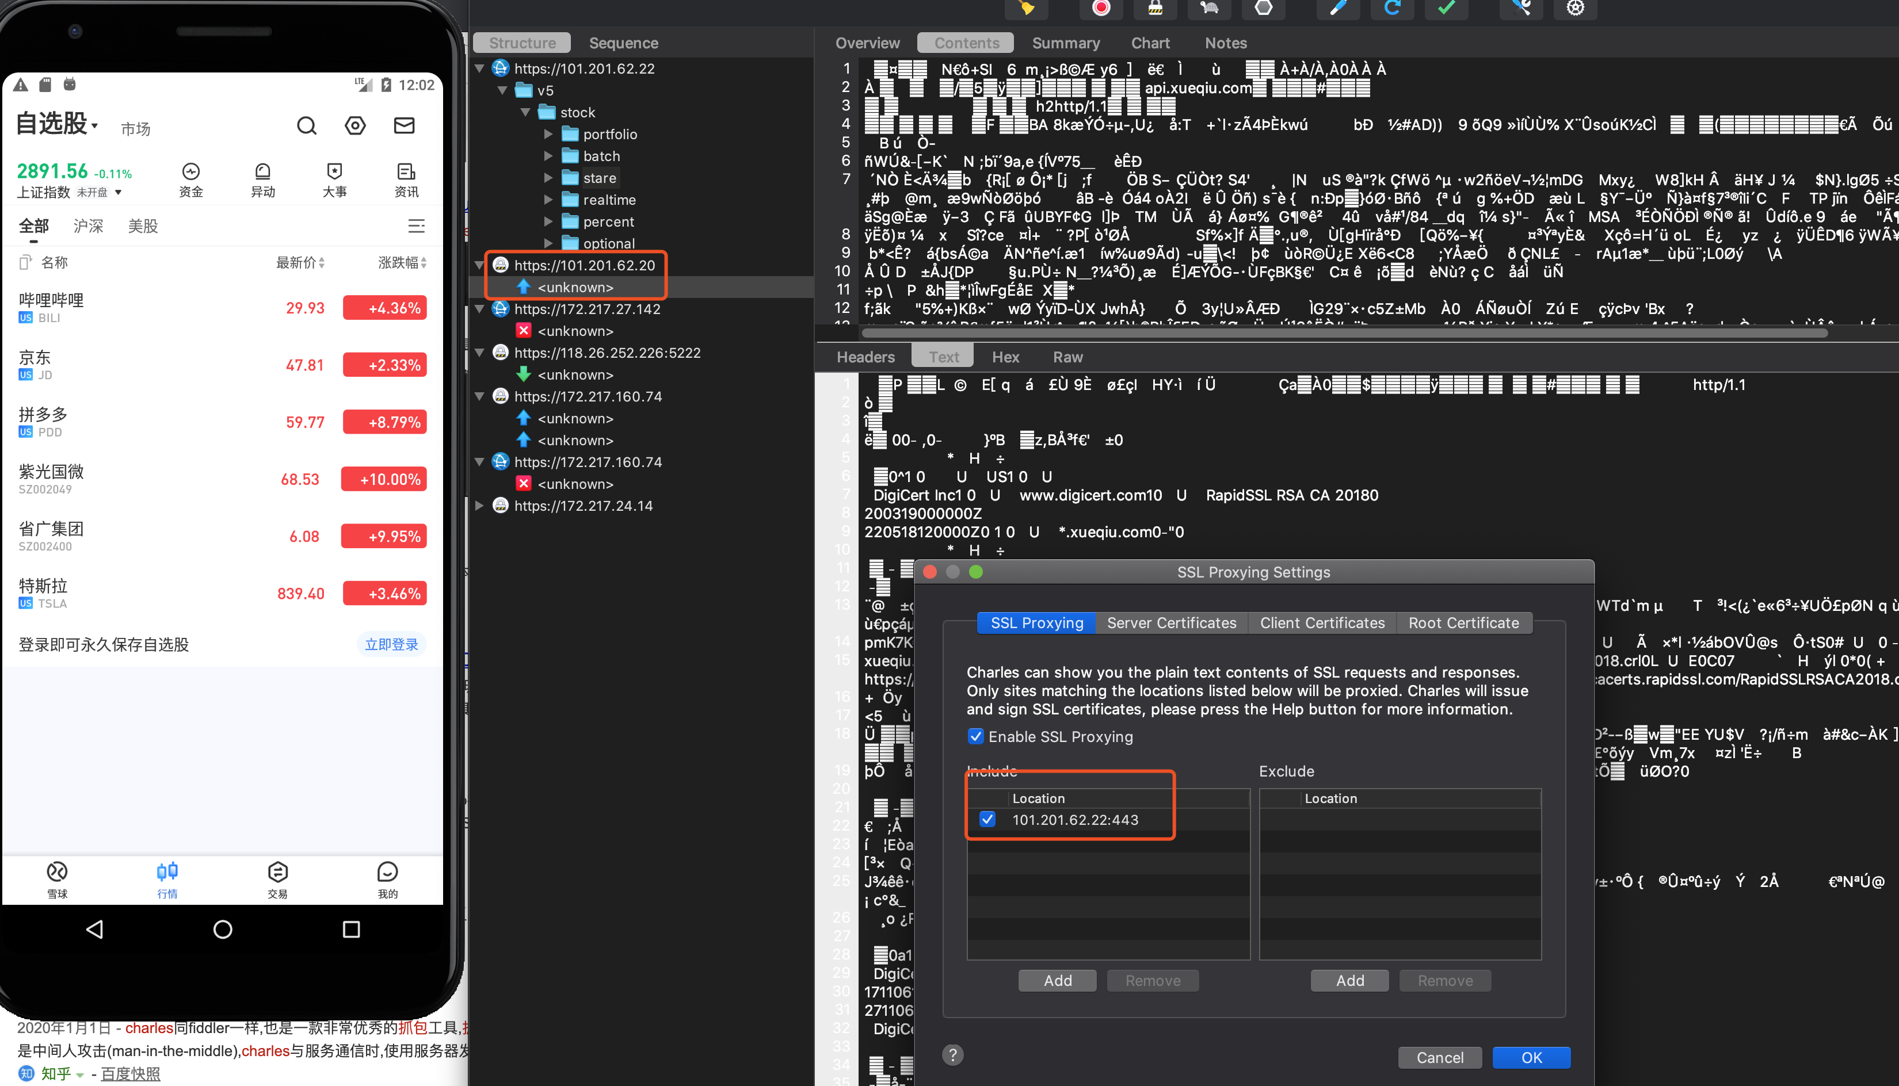Click the broom clear session icon
Image resolution: width=1899 pixels, height=1086 pixels.
tap(1027, 8)
